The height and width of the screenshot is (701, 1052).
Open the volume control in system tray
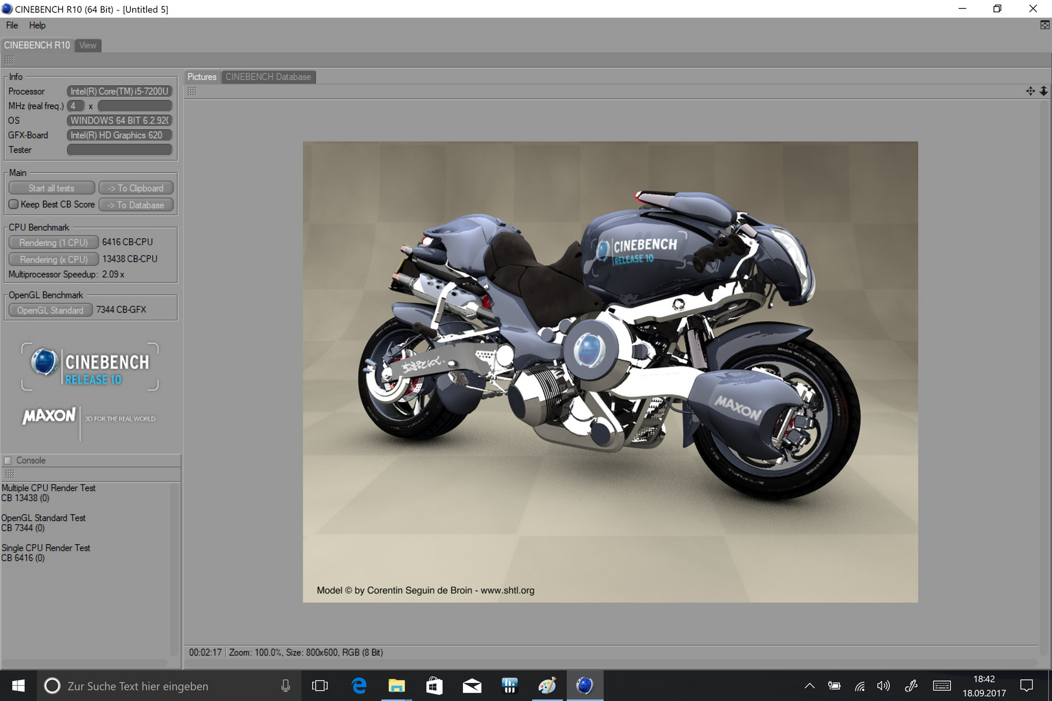(883, 685)
